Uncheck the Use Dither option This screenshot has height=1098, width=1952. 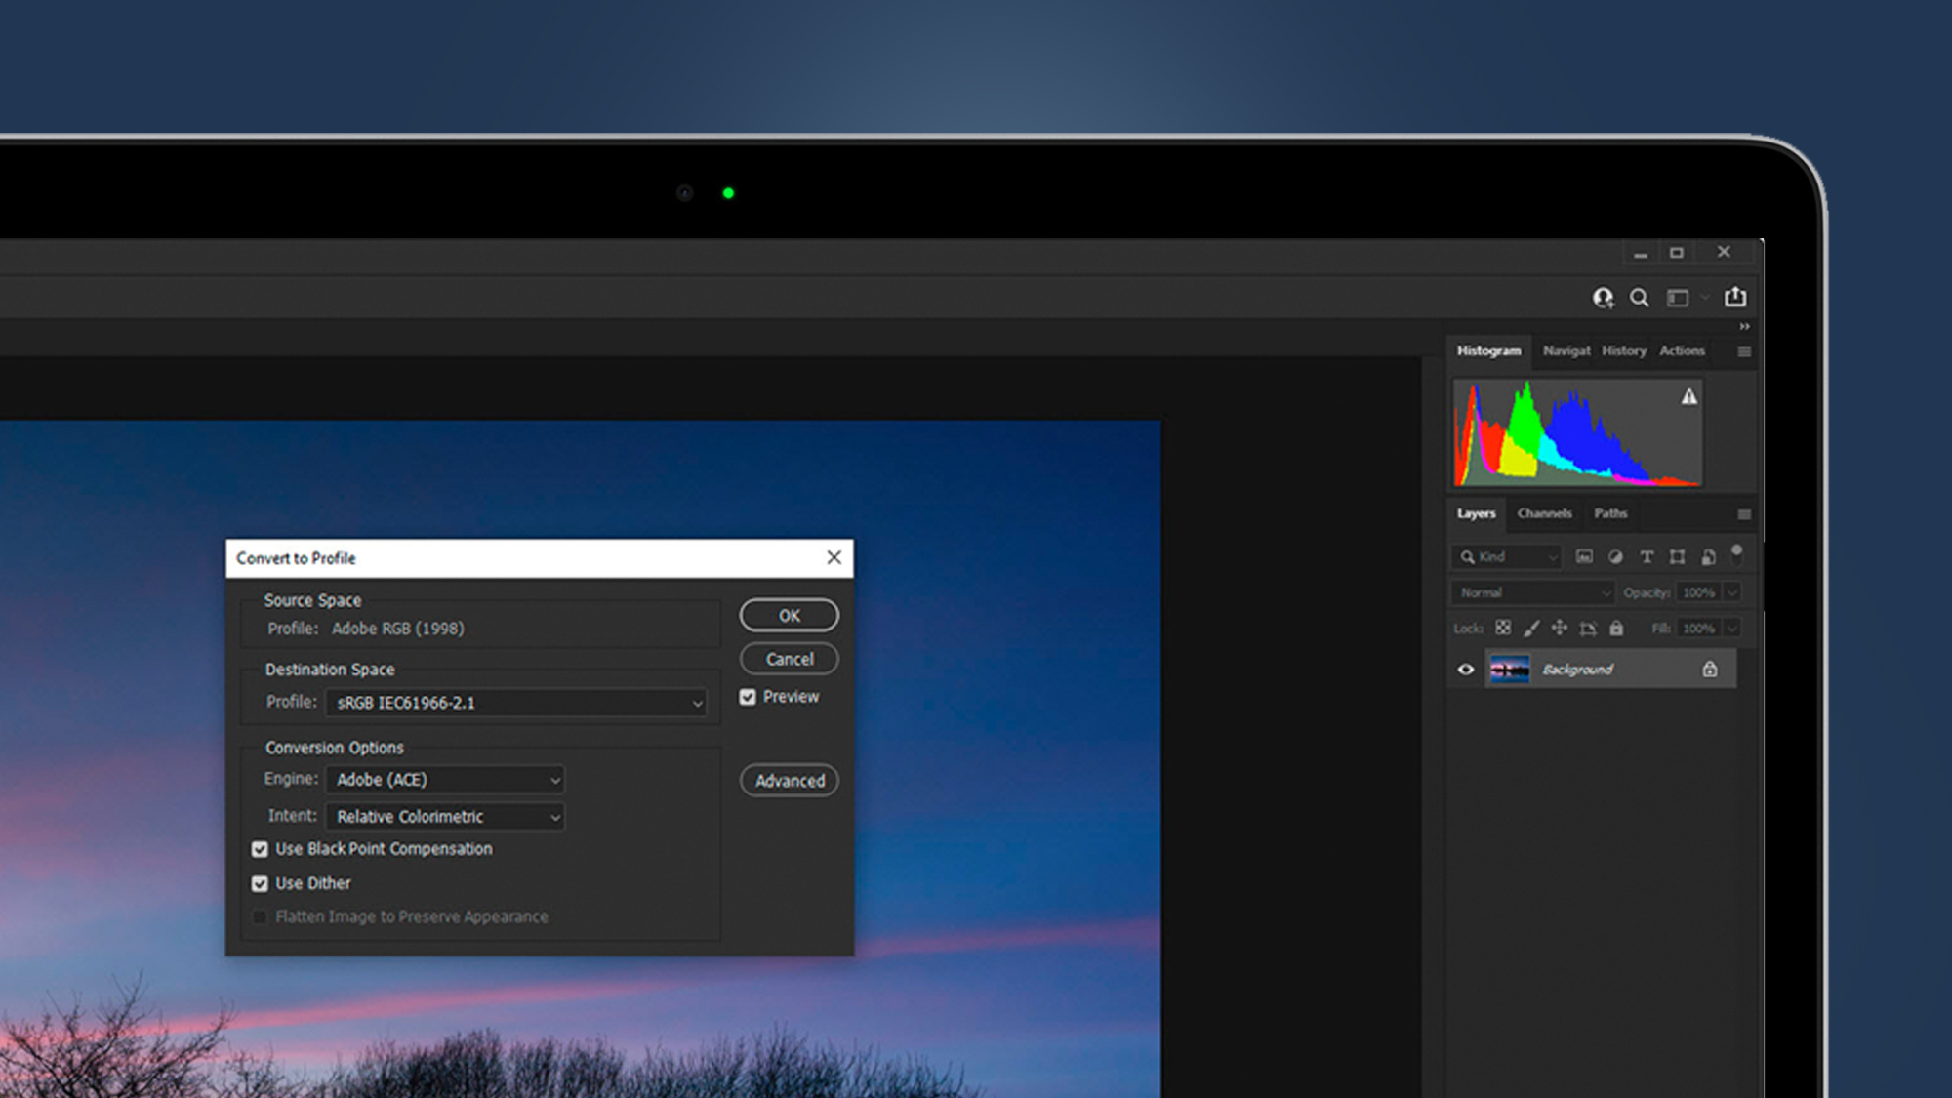(260, 883)
